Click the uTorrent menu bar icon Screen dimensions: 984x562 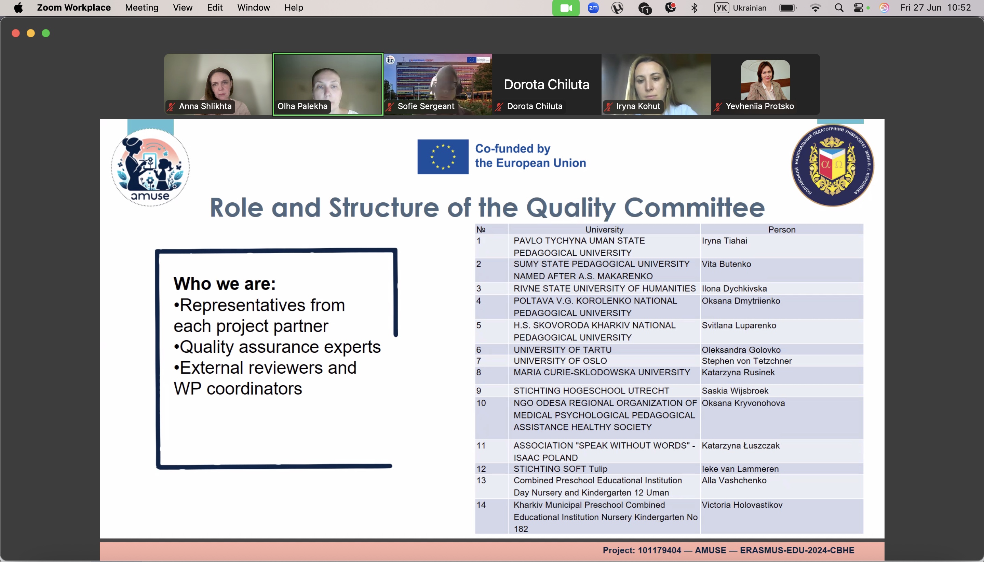[617, 8]
